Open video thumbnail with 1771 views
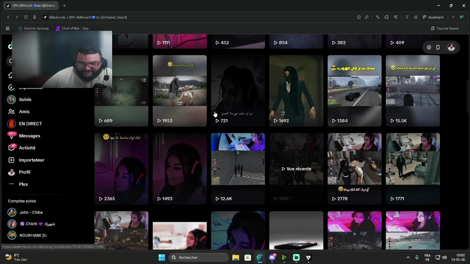Image resolution: width=470 pixels, height=264 pixels. point(413,169)
